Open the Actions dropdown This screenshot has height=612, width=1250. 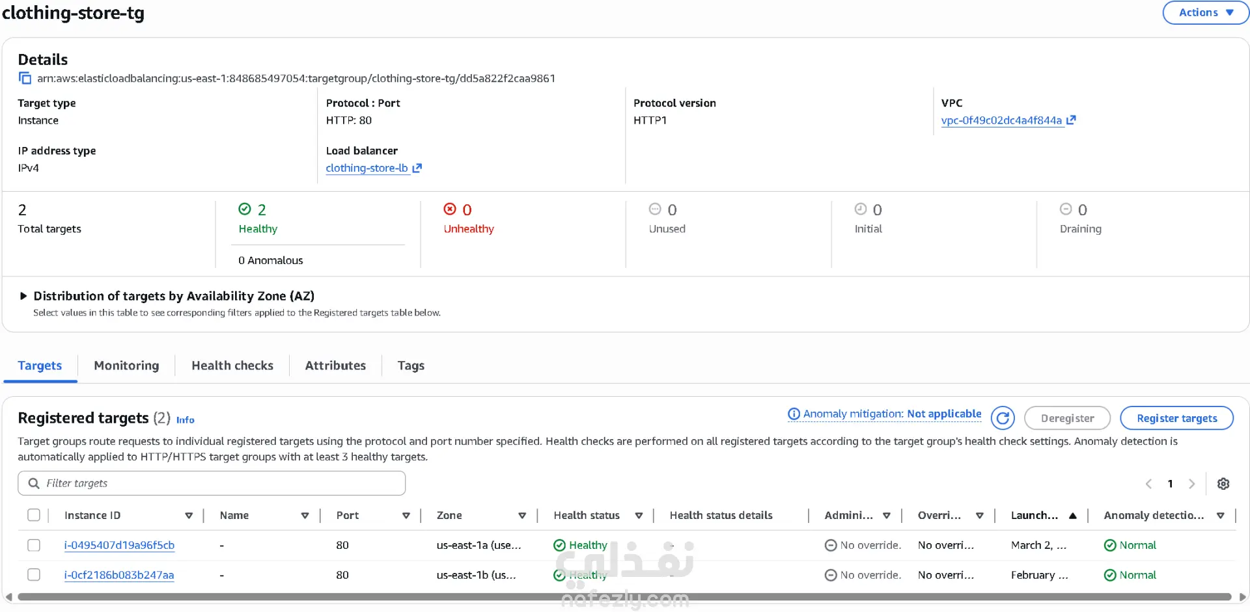tap(1205, 12)
